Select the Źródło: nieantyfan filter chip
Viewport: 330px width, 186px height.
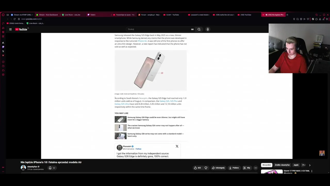(x=282, y=165)
